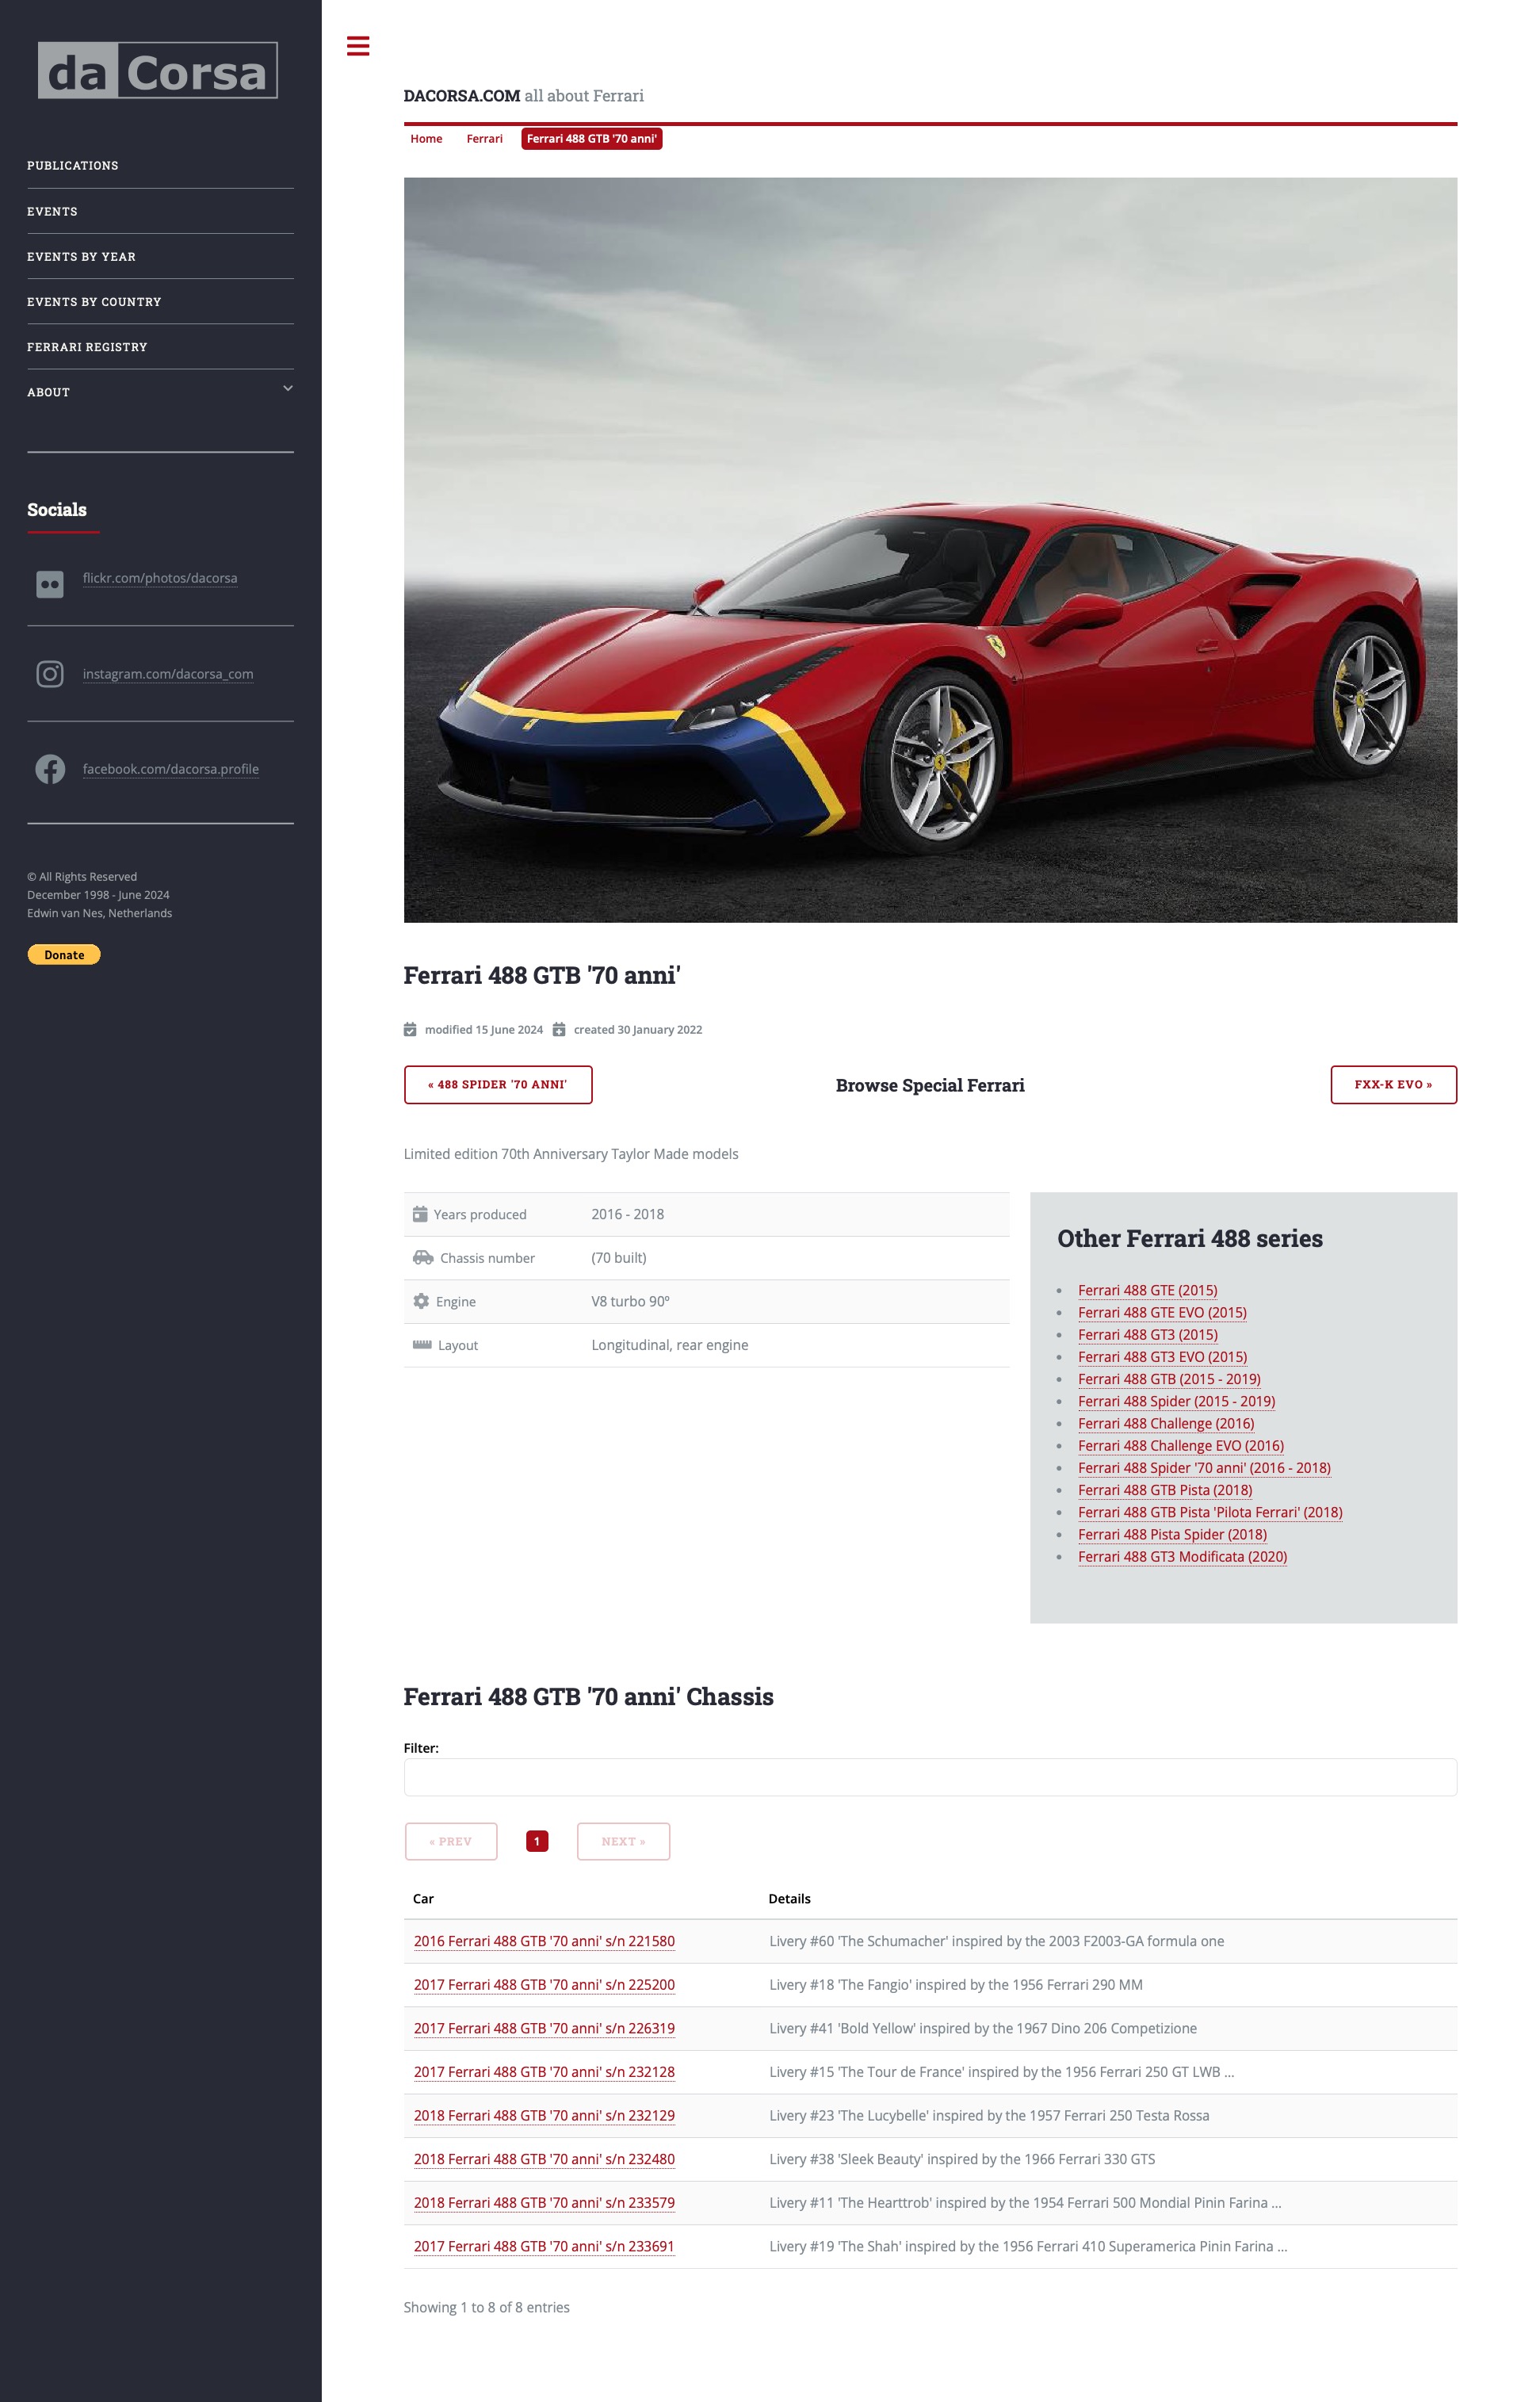
Task: Click the page number 1 indicator
Action: (x=537, y=1840)
